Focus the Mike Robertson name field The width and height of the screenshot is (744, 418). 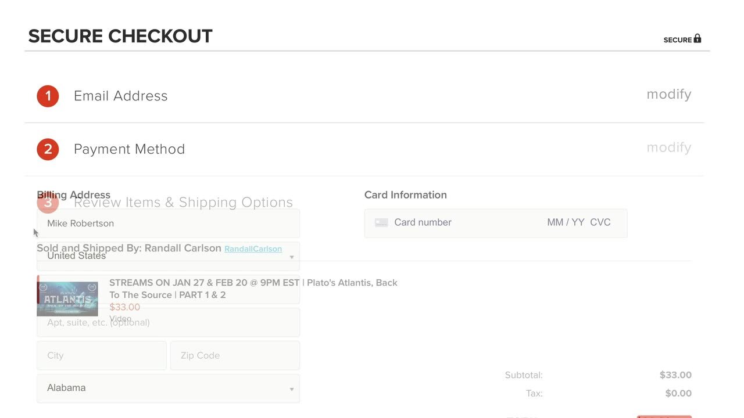(168, 224)
